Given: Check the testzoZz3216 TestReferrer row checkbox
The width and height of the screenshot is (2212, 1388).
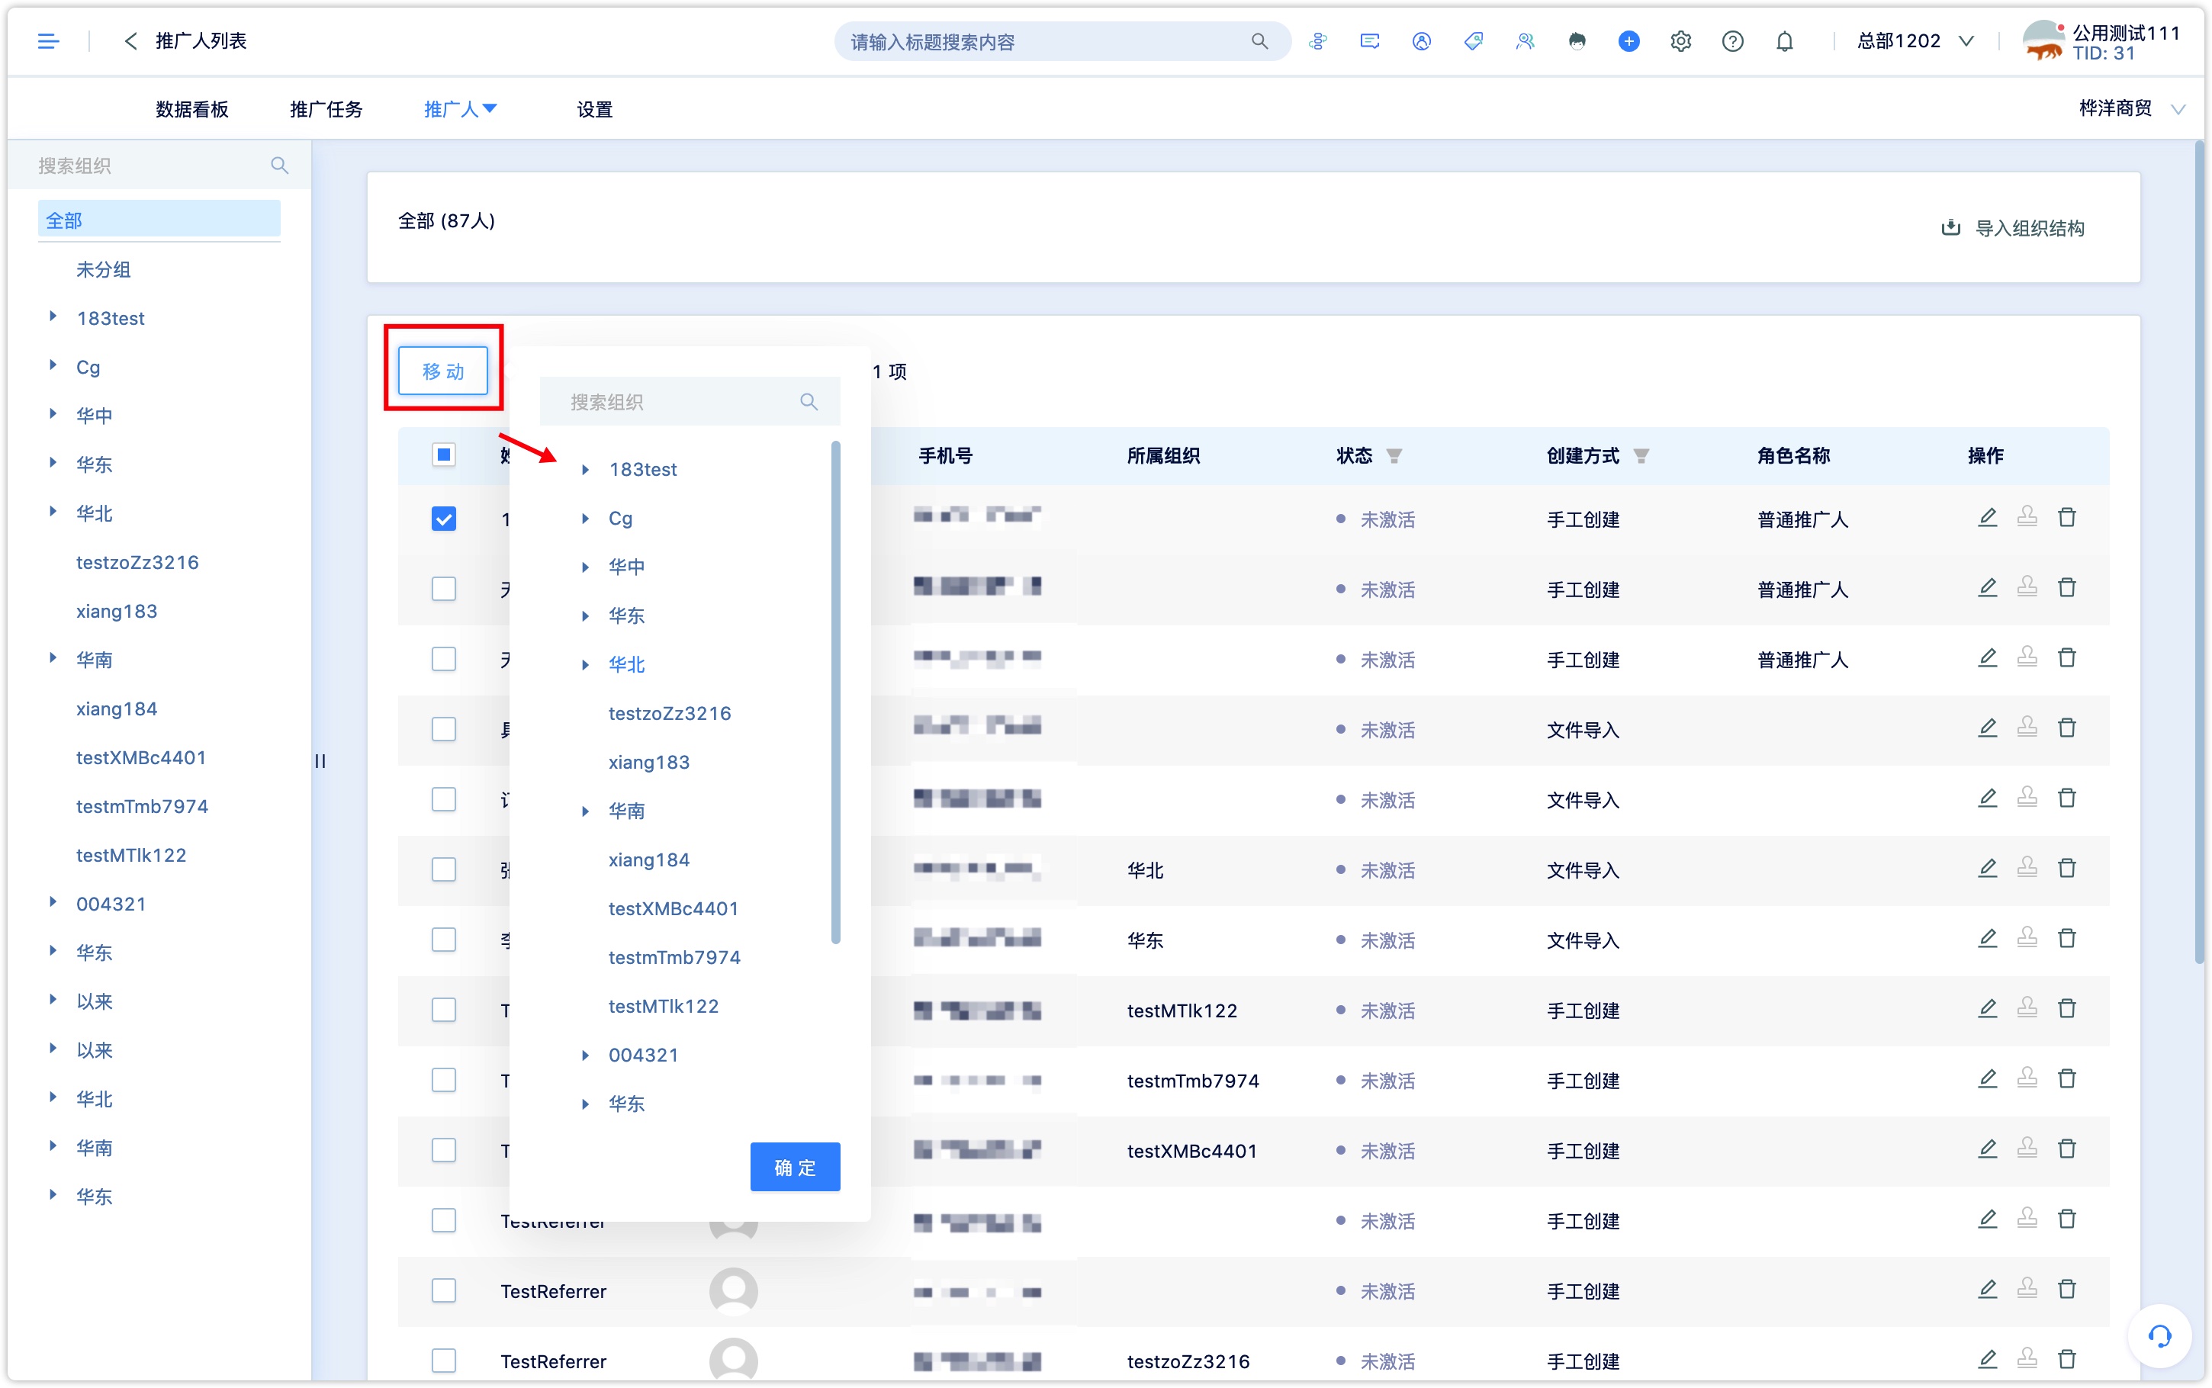Looking at the screenshot, I should click(443, 1361).
